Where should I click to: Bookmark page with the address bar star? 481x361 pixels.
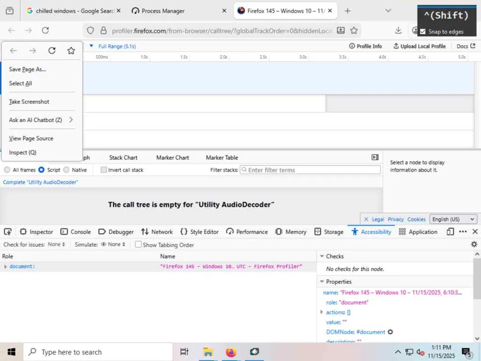354,31
